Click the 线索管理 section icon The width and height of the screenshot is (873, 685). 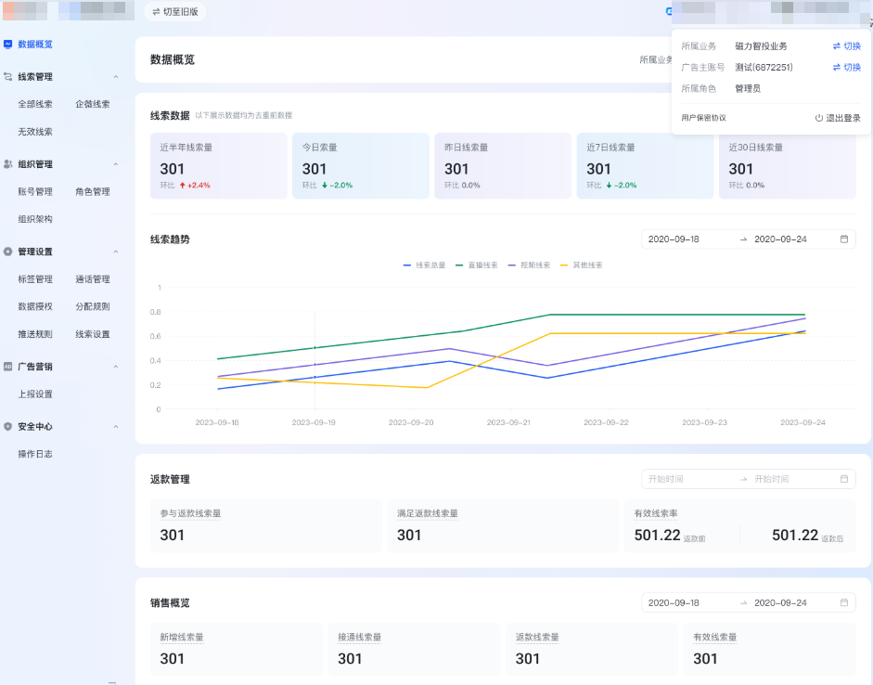point(8,77)
